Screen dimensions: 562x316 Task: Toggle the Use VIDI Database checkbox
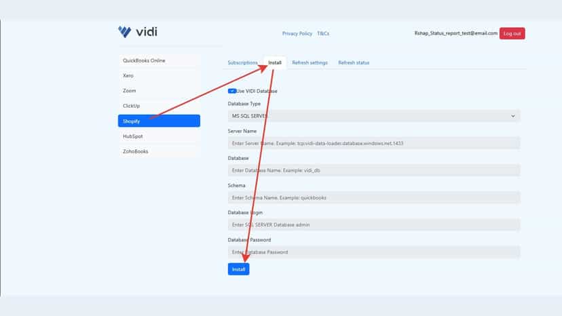click(x=232, y=91)
